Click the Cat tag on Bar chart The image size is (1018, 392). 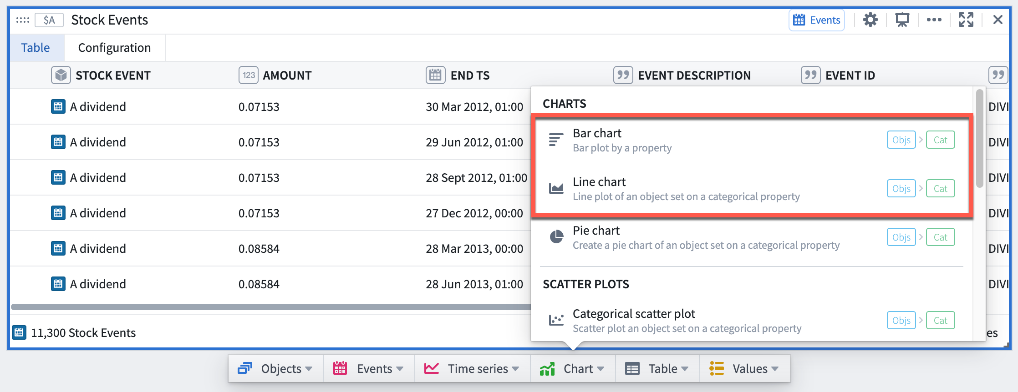pyautogui.click(x=940, y=140)
